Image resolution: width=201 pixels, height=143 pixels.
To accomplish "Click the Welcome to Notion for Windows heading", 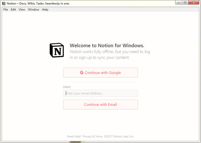I will click(x=107, y=45).
